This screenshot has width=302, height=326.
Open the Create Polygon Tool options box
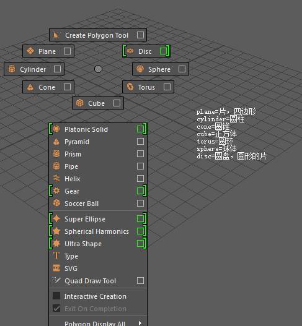click(140, 35)
